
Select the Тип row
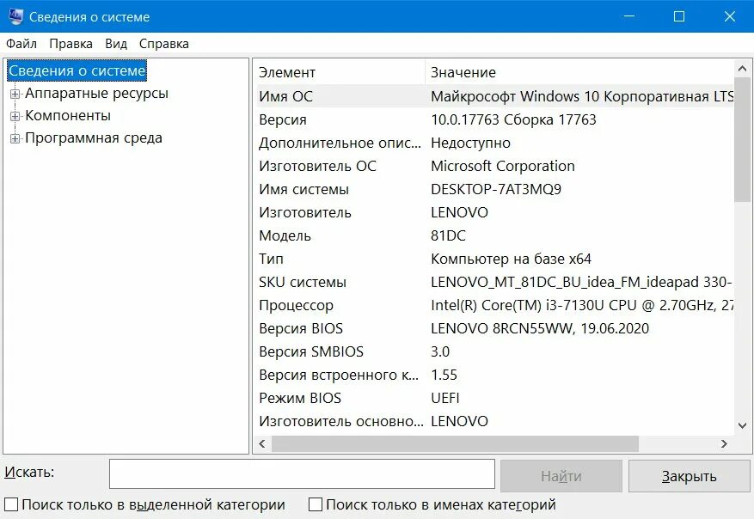(x=495, y=259)
